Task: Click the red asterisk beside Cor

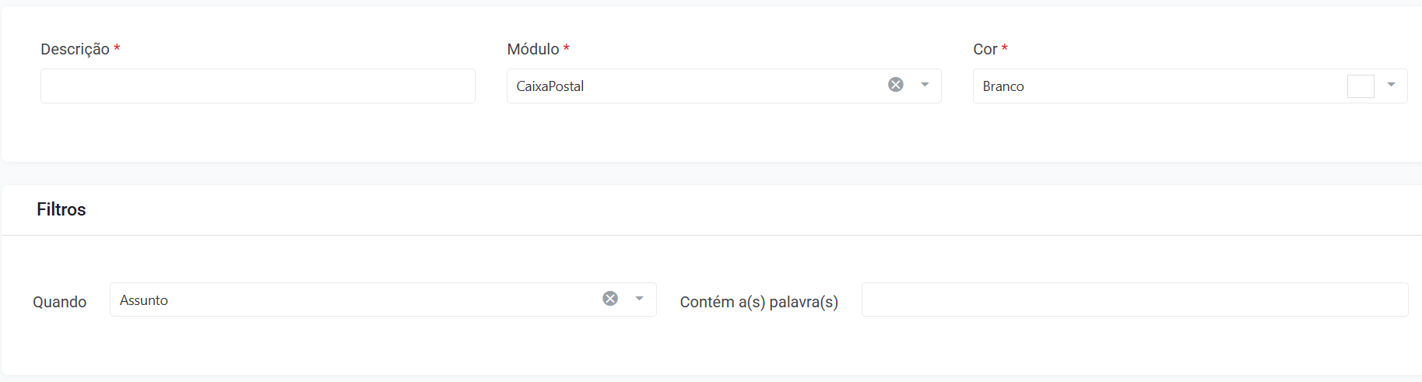Action: 1005,48
